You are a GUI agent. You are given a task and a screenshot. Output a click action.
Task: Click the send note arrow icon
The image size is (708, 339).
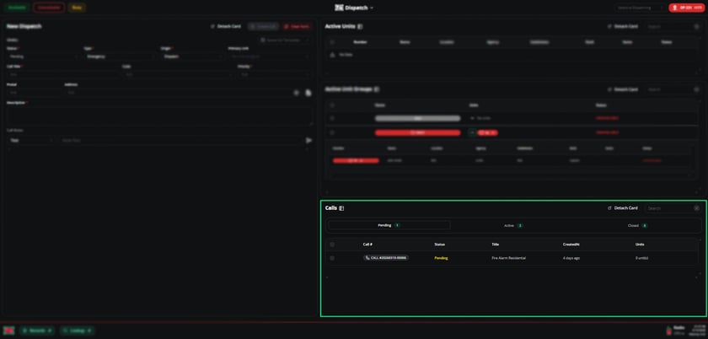point(308,141)
